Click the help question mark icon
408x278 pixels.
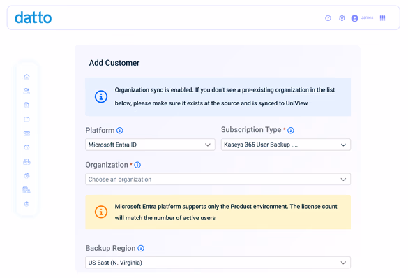click(x=328, y=18)
